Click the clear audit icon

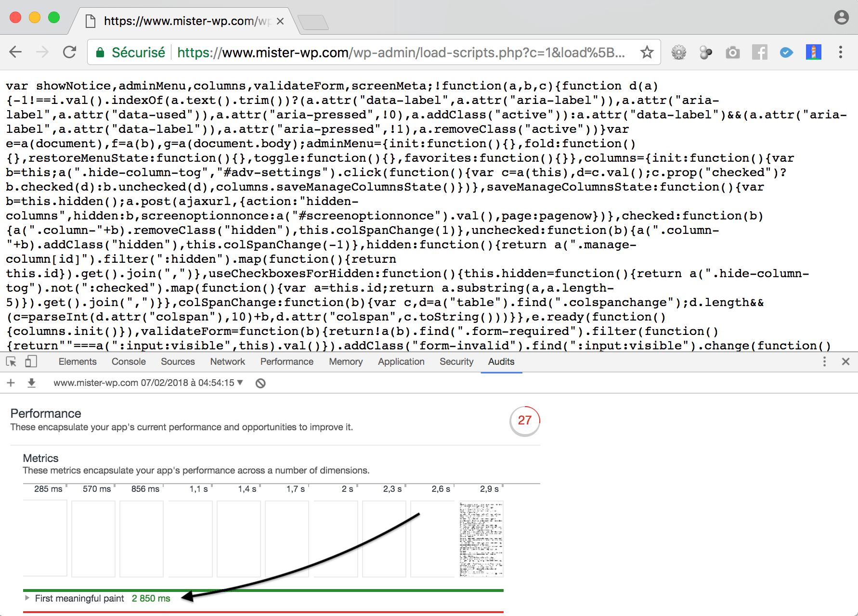tap(260, 383)
